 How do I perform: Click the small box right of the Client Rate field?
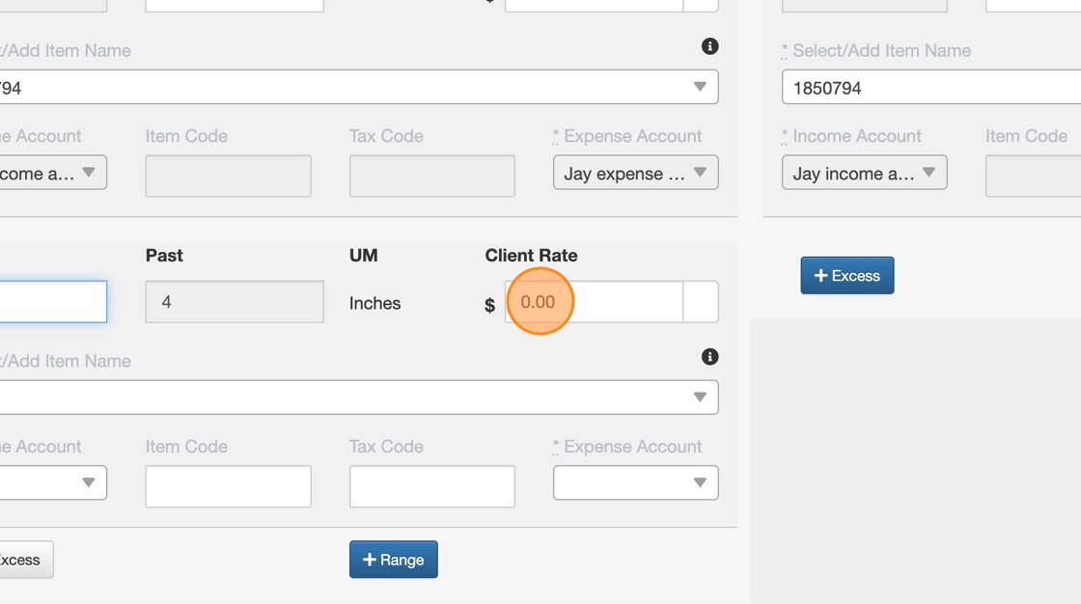point(701,302)
